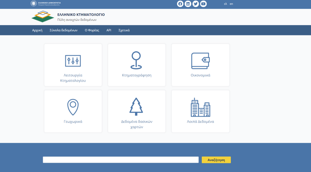The height and width of the screenshot is (172, 311).
Task: Switch language to English with en link
Action: (231, 4)
